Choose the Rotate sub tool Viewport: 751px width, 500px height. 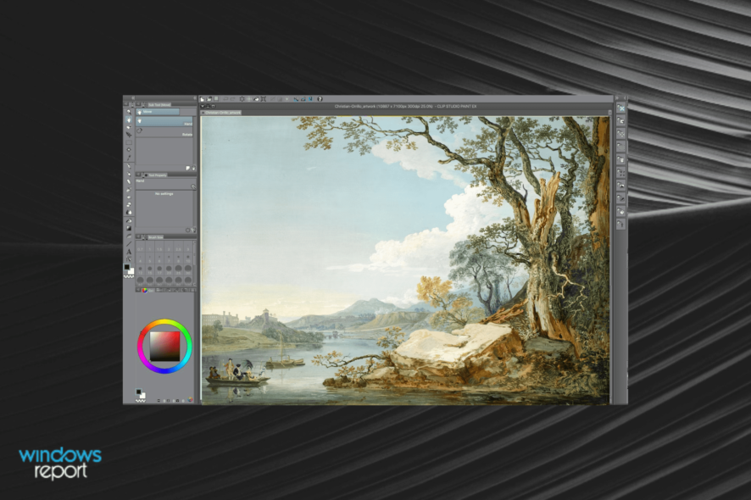(x=164, y=131)
